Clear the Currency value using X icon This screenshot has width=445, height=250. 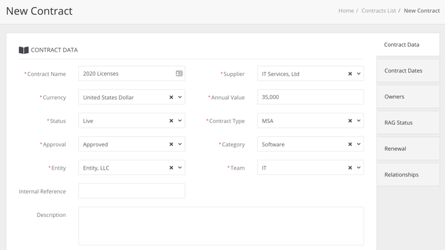tap(171, 97)
